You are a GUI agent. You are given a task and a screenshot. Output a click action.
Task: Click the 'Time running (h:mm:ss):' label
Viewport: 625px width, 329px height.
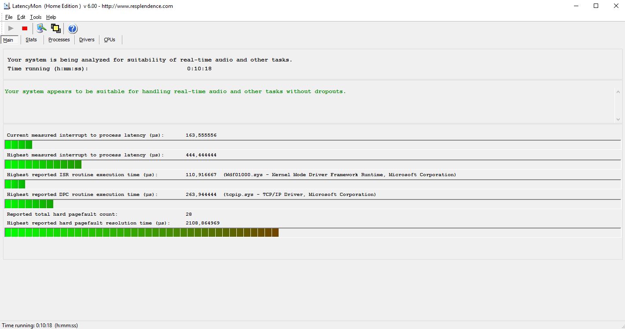tap(48, 69)
